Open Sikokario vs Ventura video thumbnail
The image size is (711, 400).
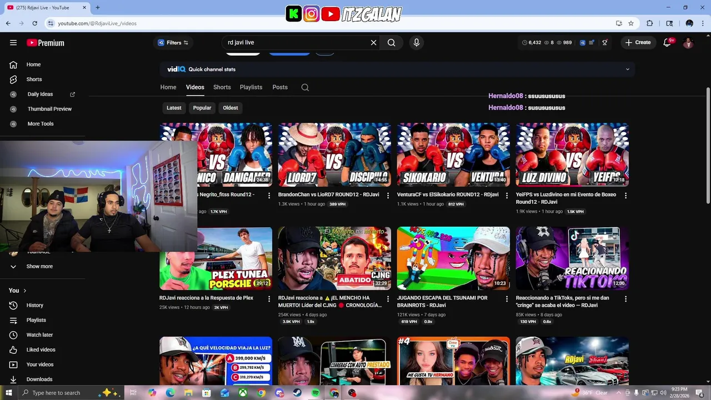453,154
